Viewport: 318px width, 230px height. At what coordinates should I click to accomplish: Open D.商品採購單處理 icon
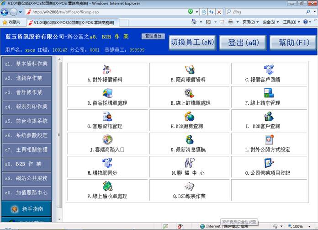pos(107,93)
